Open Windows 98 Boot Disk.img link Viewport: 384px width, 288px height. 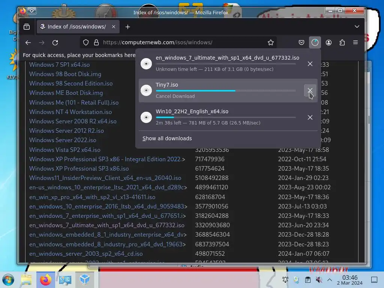click(x=65, y=74)
